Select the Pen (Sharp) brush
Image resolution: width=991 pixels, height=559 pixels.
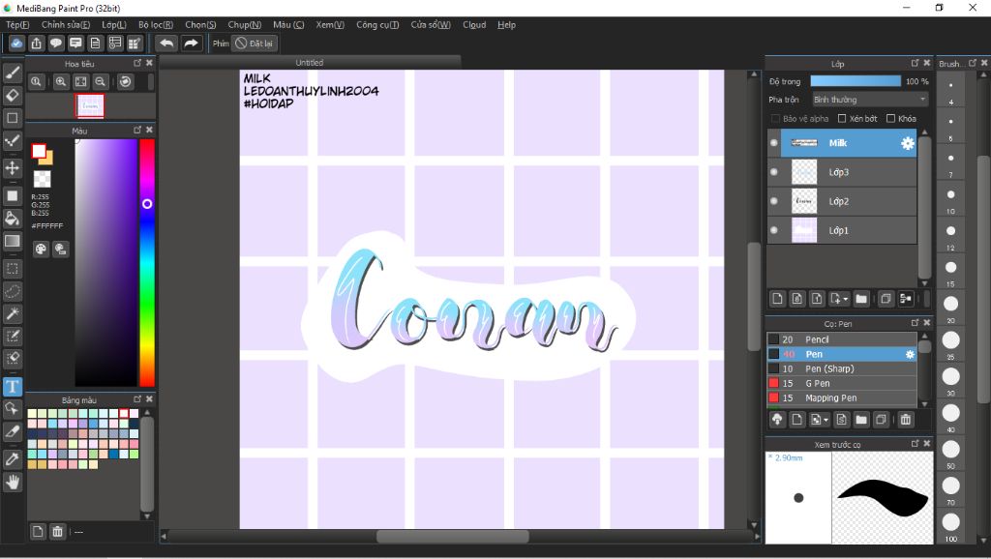842,368
